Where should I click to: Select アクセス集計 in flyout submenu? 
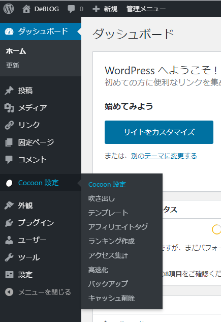click(x=108, y=255)
